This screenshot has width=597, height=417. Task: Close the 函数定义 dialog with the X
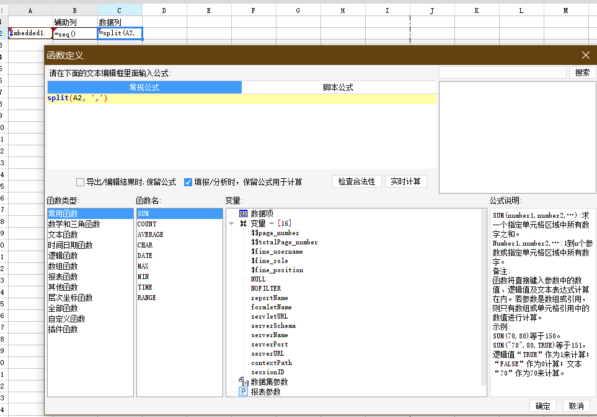click(586, 56)
